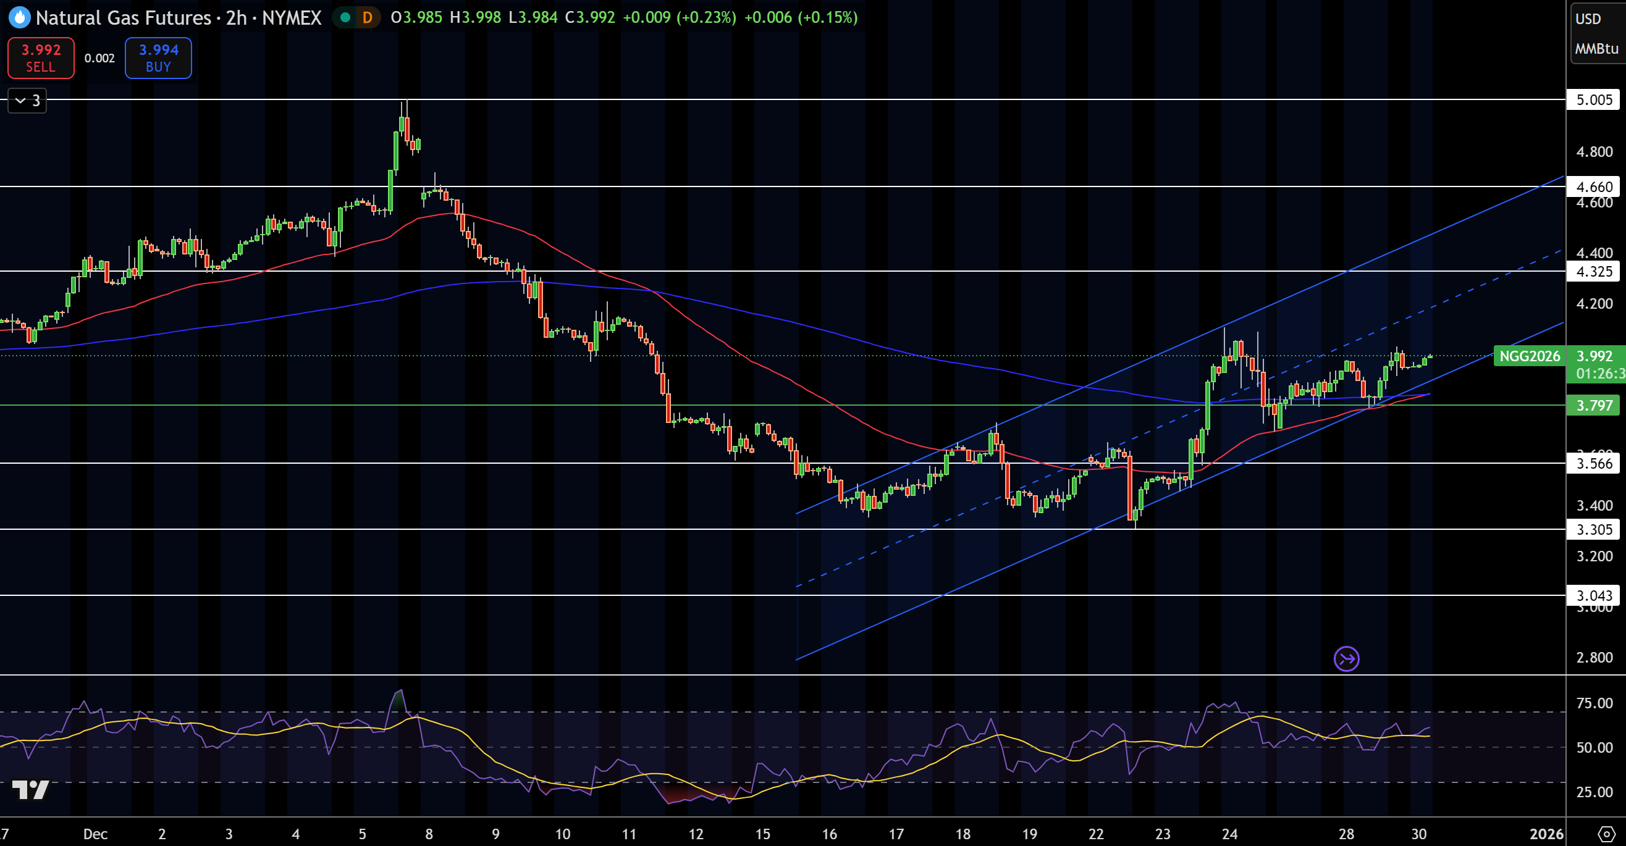Select the 3.043 horizontal line label
The height and width of the screenshot is (846, 1626).
[1594, 595]
